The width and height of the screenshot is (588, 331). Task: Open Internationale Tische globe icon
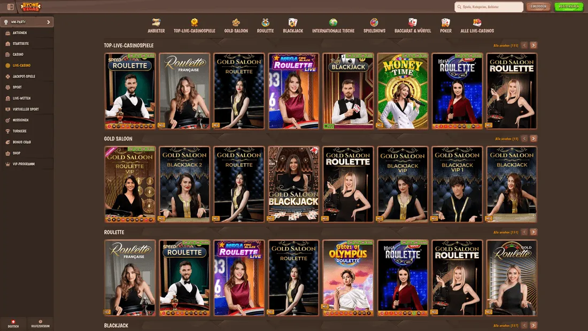[x=333, y=22]
